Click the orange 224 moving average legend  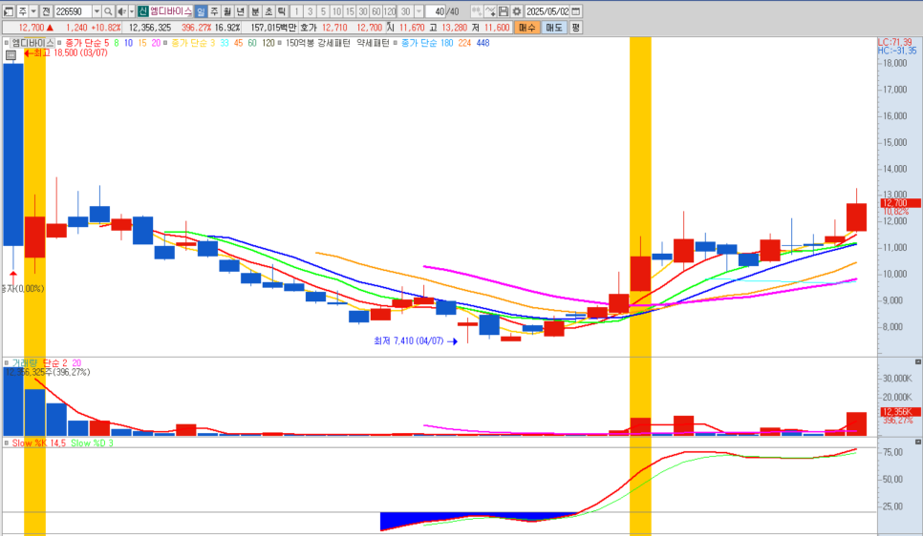coord(464,43)
